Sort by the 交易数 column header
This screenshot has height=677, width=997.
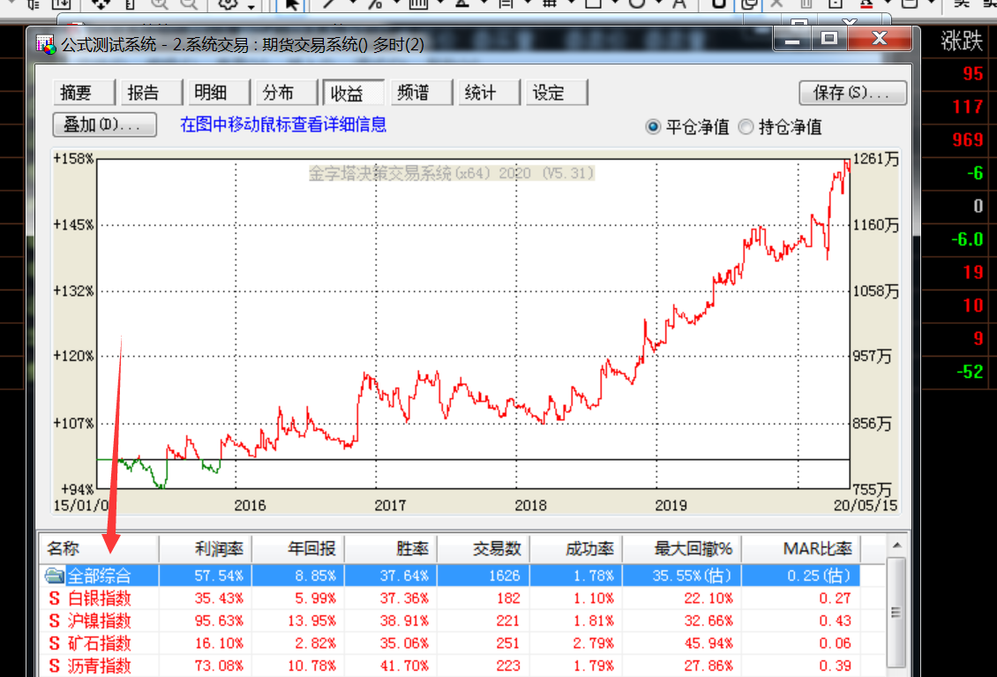pos(484,549)
